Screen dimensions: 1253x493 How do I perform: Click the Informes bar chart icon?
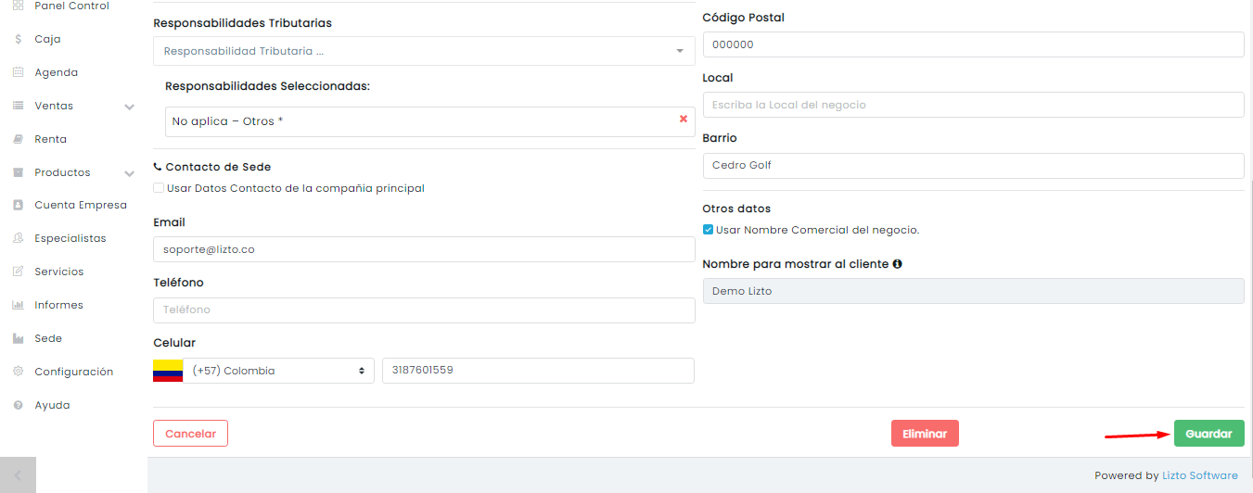pos(18,305)
